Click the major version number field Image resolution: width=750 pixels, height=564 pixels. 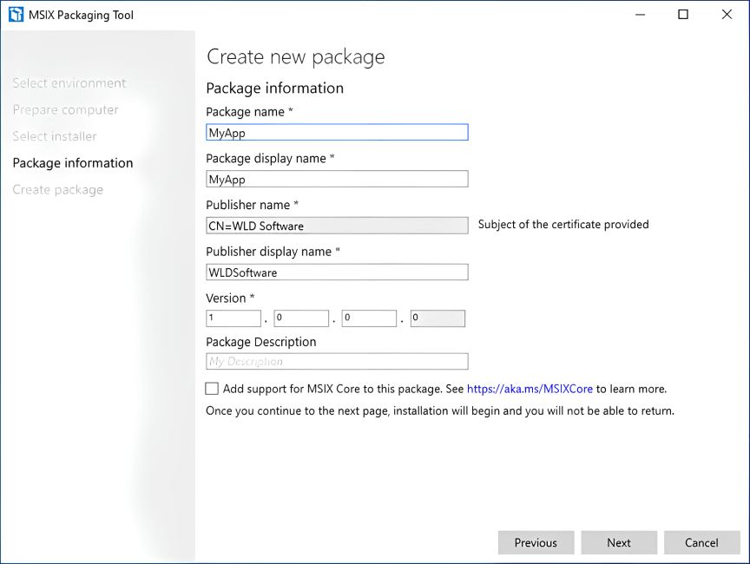[x=234, y=318]
